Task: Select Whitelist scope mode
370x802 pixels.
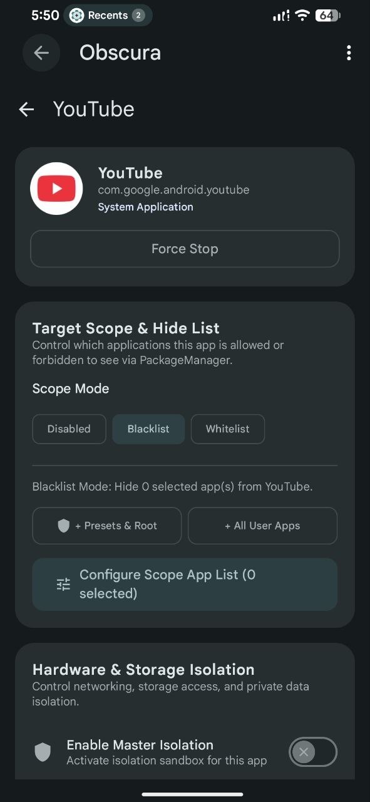Action: tap(228, 429)
